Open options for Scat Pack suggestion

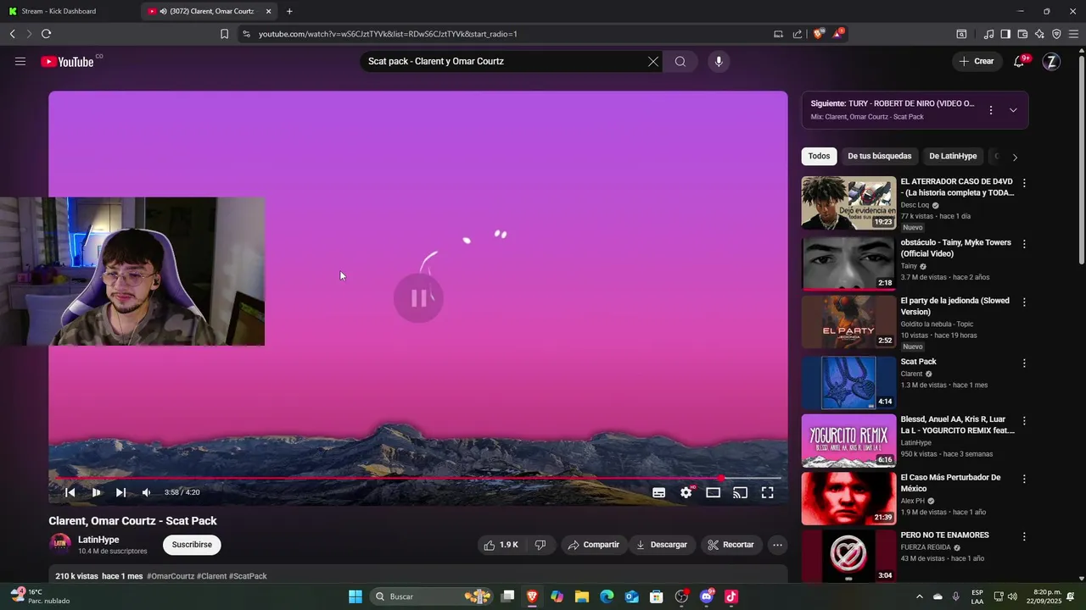(x=1024, y=363)
